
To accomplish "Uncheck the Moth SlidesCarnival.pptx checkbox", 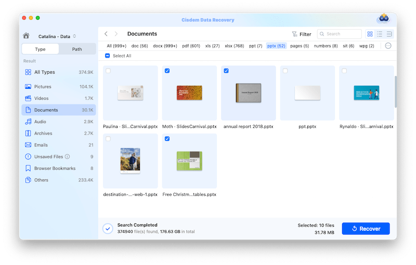I will pos(167,71).
